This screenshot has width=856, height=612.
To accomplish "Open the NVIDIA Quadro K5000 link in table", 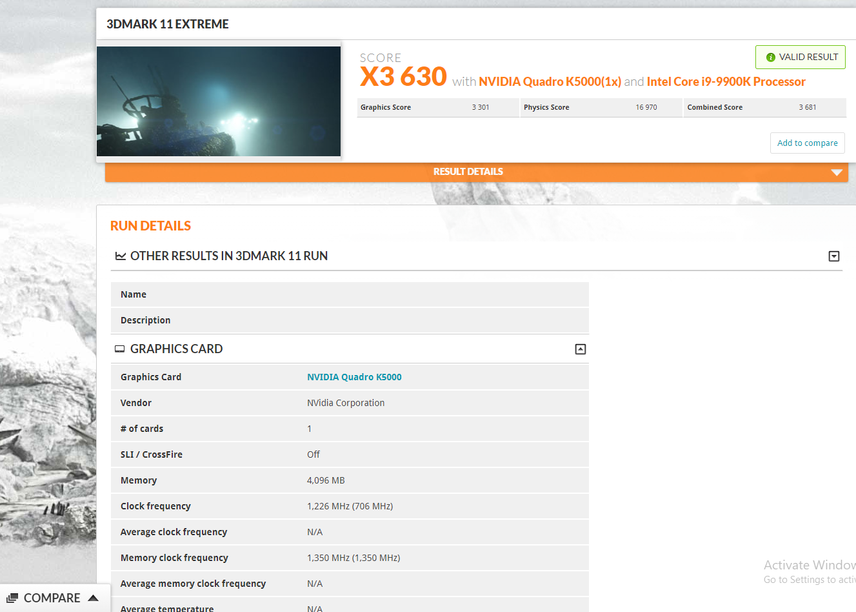I will pyautogui.click(x=354, y=377).
